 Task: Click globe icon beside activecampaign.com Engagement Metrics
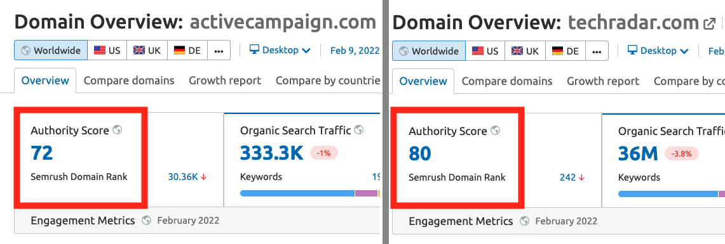(147, 221)
